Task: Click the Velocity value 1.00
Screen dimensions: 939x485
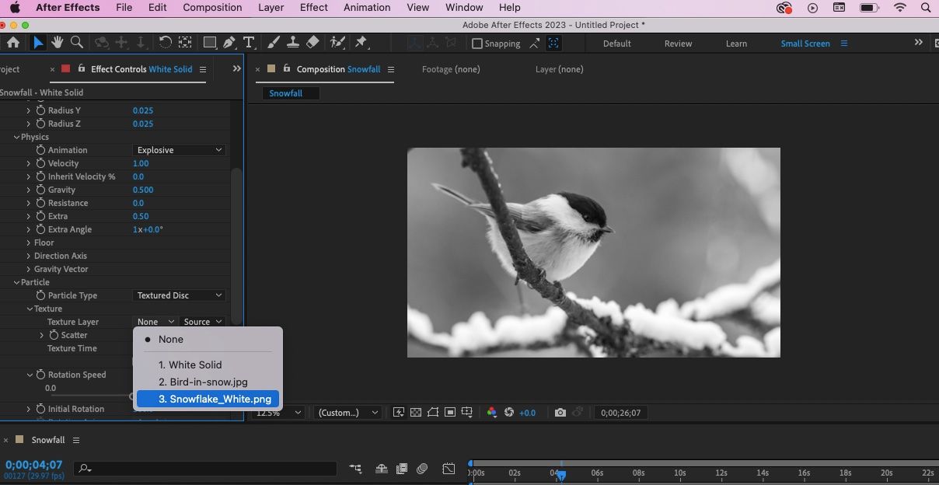Action: point(141,163)
